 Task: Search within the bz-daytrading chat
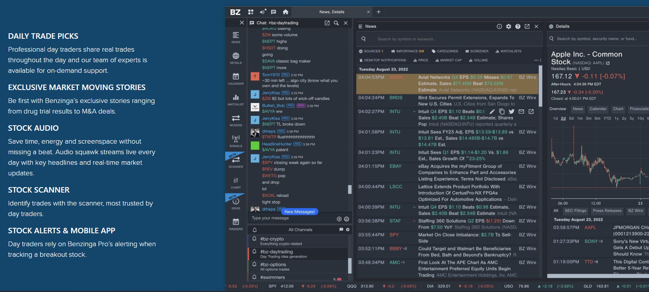point(336,23)
